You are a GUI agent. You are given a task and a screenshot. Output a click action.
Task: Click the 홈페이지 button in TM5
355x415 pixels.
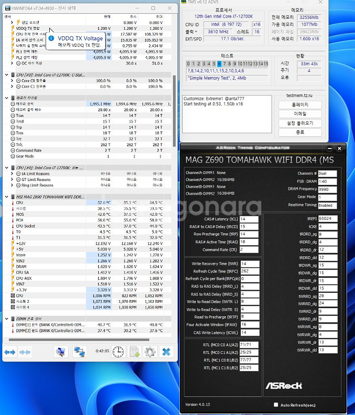point(300,105)
